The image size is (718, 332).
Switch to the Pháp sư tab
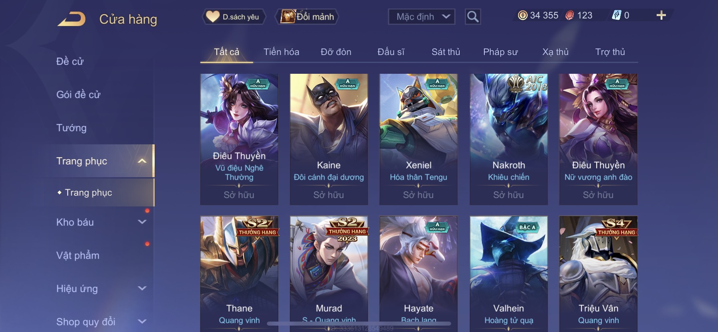tap(500, 52)
